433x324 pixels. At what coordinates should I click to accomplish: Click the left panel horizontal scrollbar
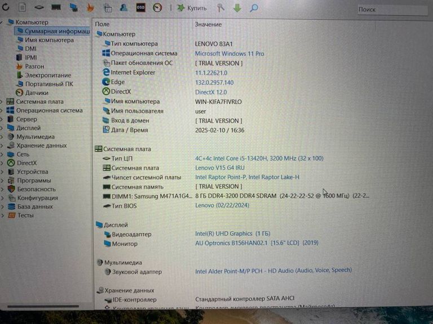point(43,307)
